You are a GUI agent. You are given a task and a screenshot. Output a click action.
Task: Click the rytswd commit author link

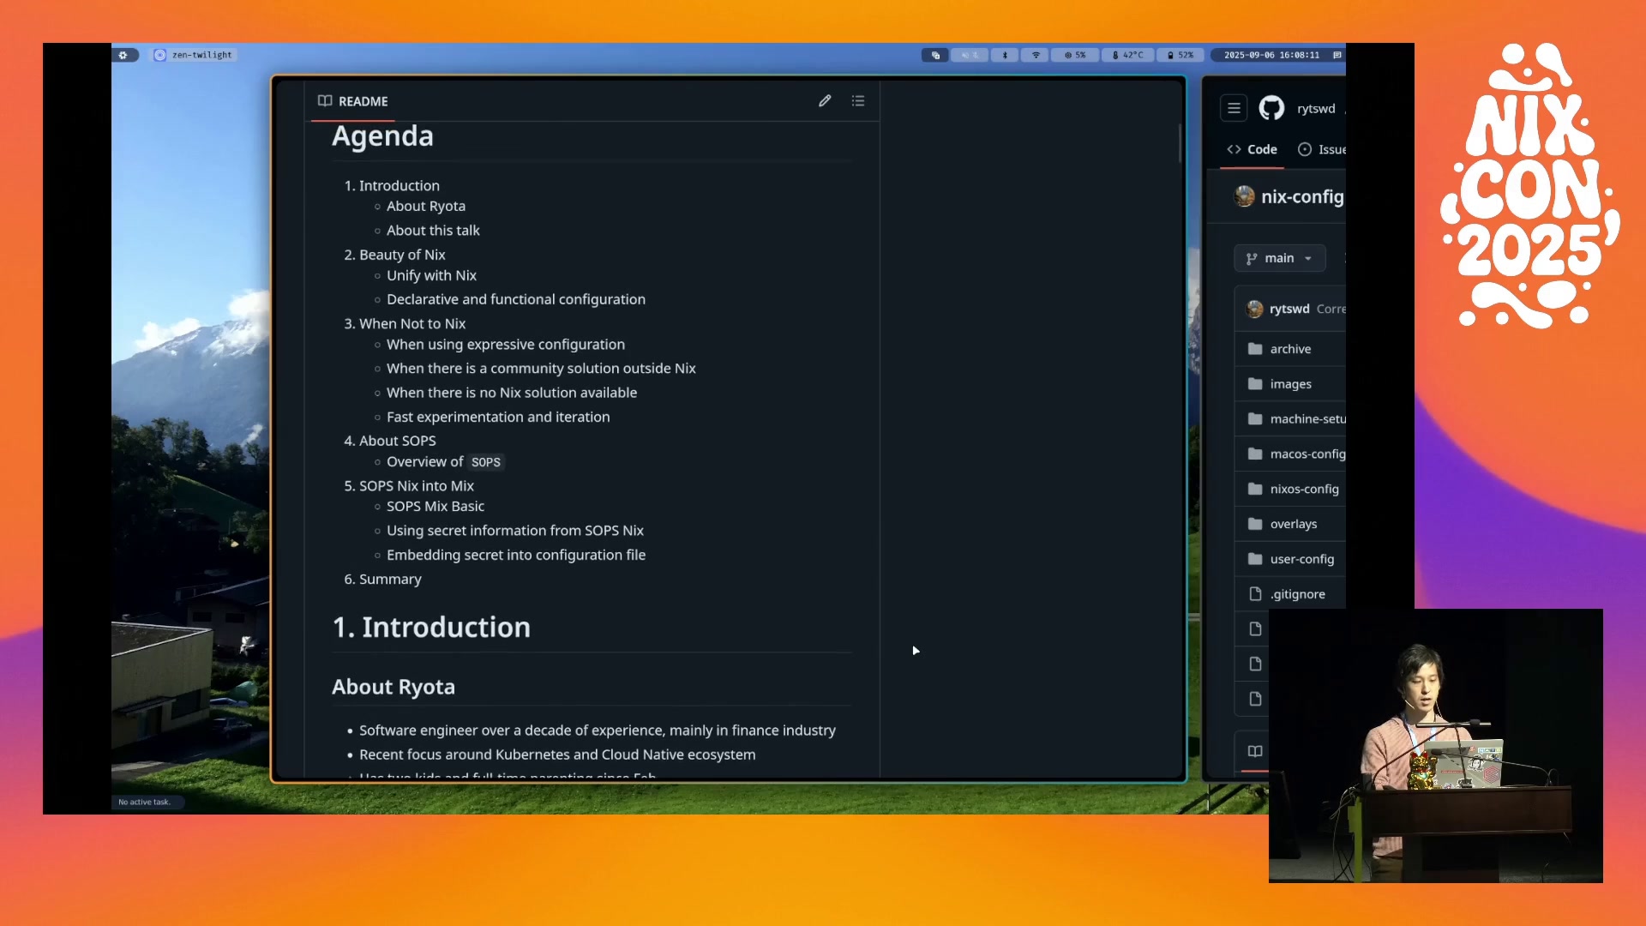1289,309
